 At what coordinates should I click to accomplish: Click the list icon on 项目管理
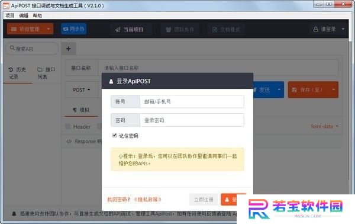click(x=14, y=29)
